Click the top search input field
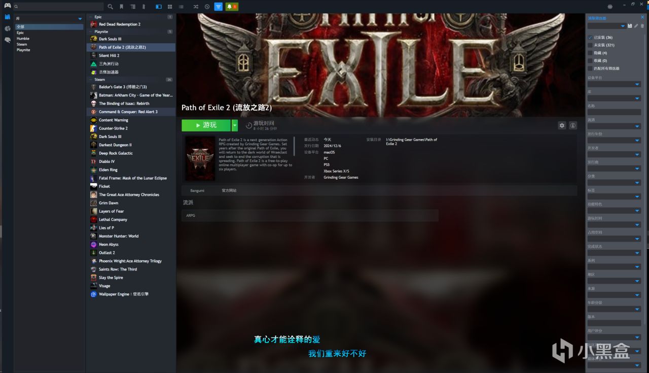The height and width of the screenshot is (373, 649). [x=59, y=7]
